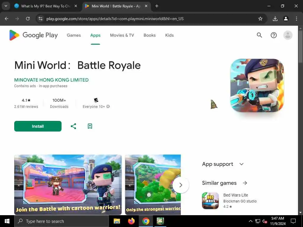
Task: Open Chrome from the taskbar
Action: pyautogui.click(x=146, y=221)
